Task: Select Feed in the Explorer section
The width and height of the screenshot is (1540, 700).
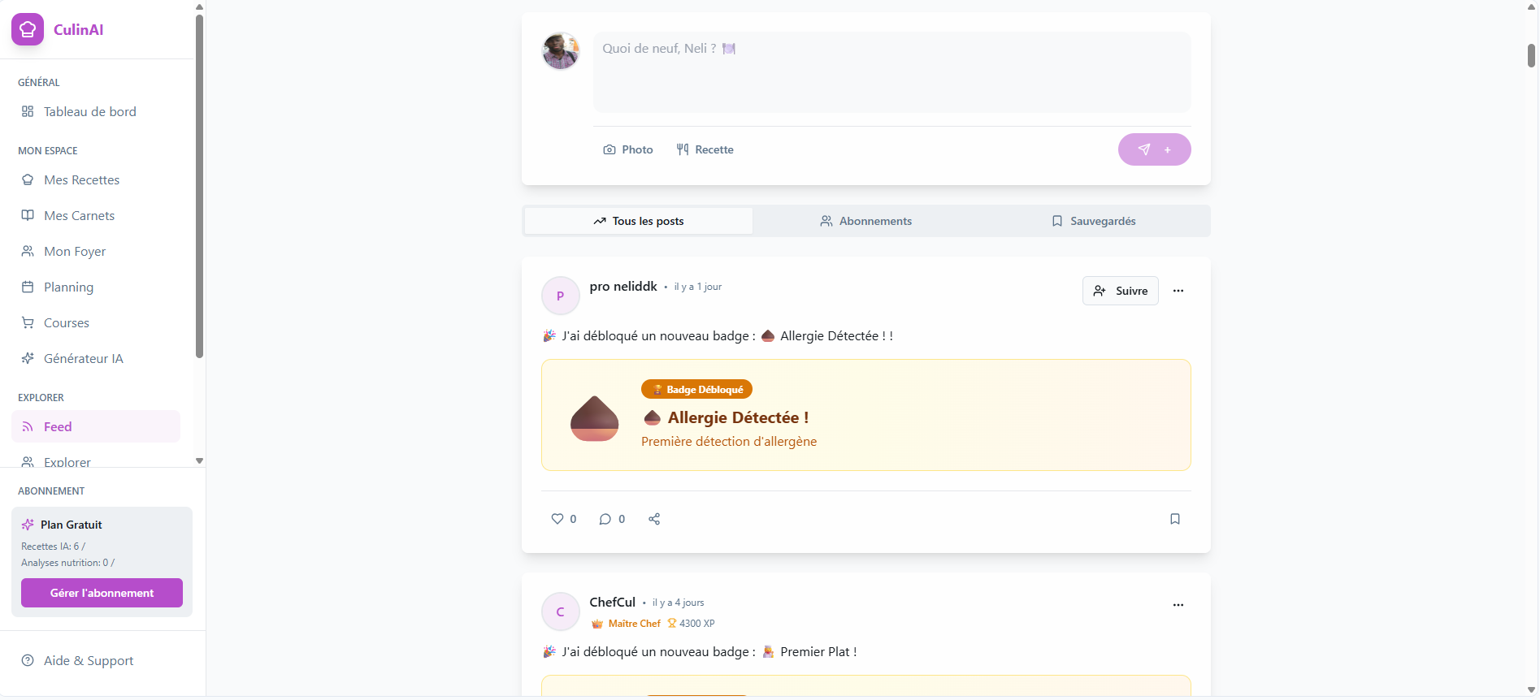Action: point(96,426)
